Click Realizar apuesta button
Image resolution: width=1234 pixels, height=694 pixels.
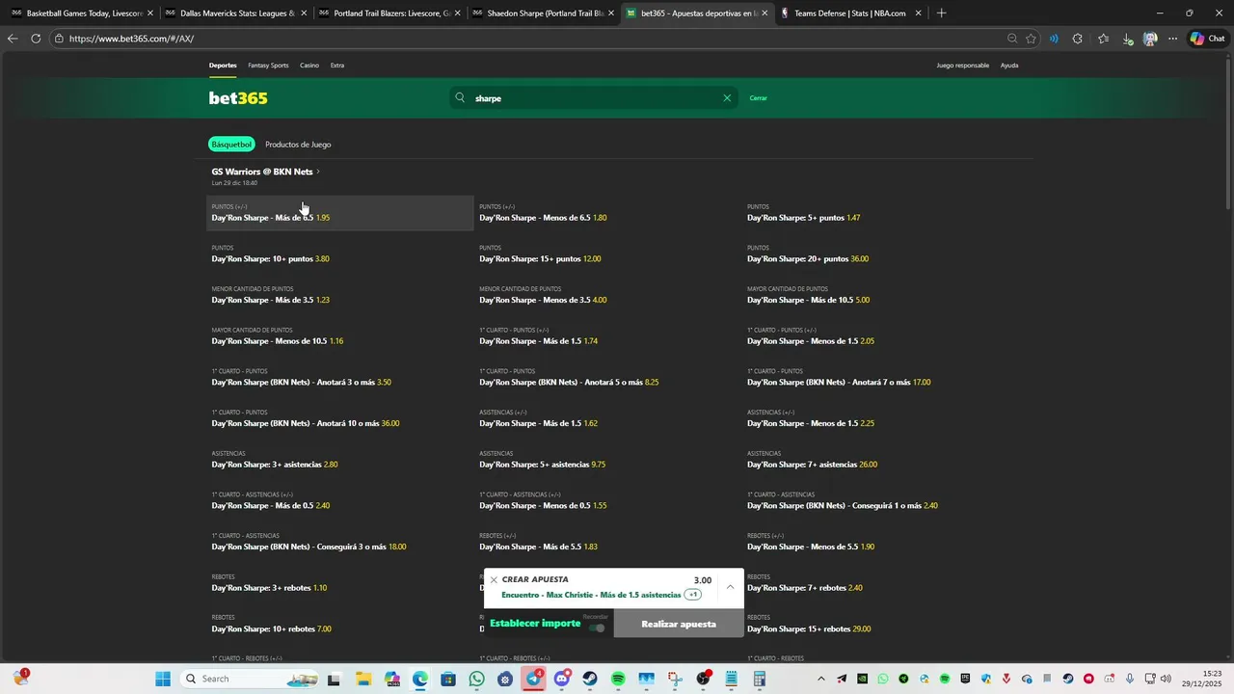tap(679, 624)
